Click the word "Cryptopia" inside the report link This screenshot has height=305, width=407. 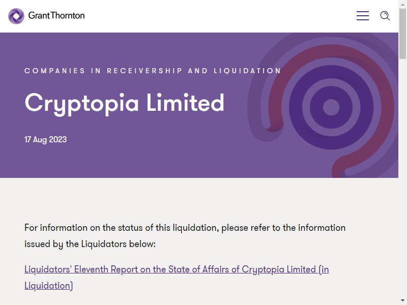[263, 269]
